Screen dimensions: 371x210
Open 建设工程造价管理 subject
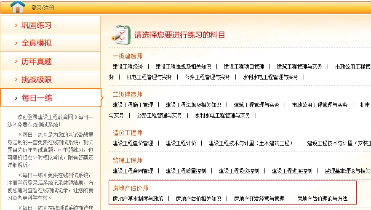133,143
